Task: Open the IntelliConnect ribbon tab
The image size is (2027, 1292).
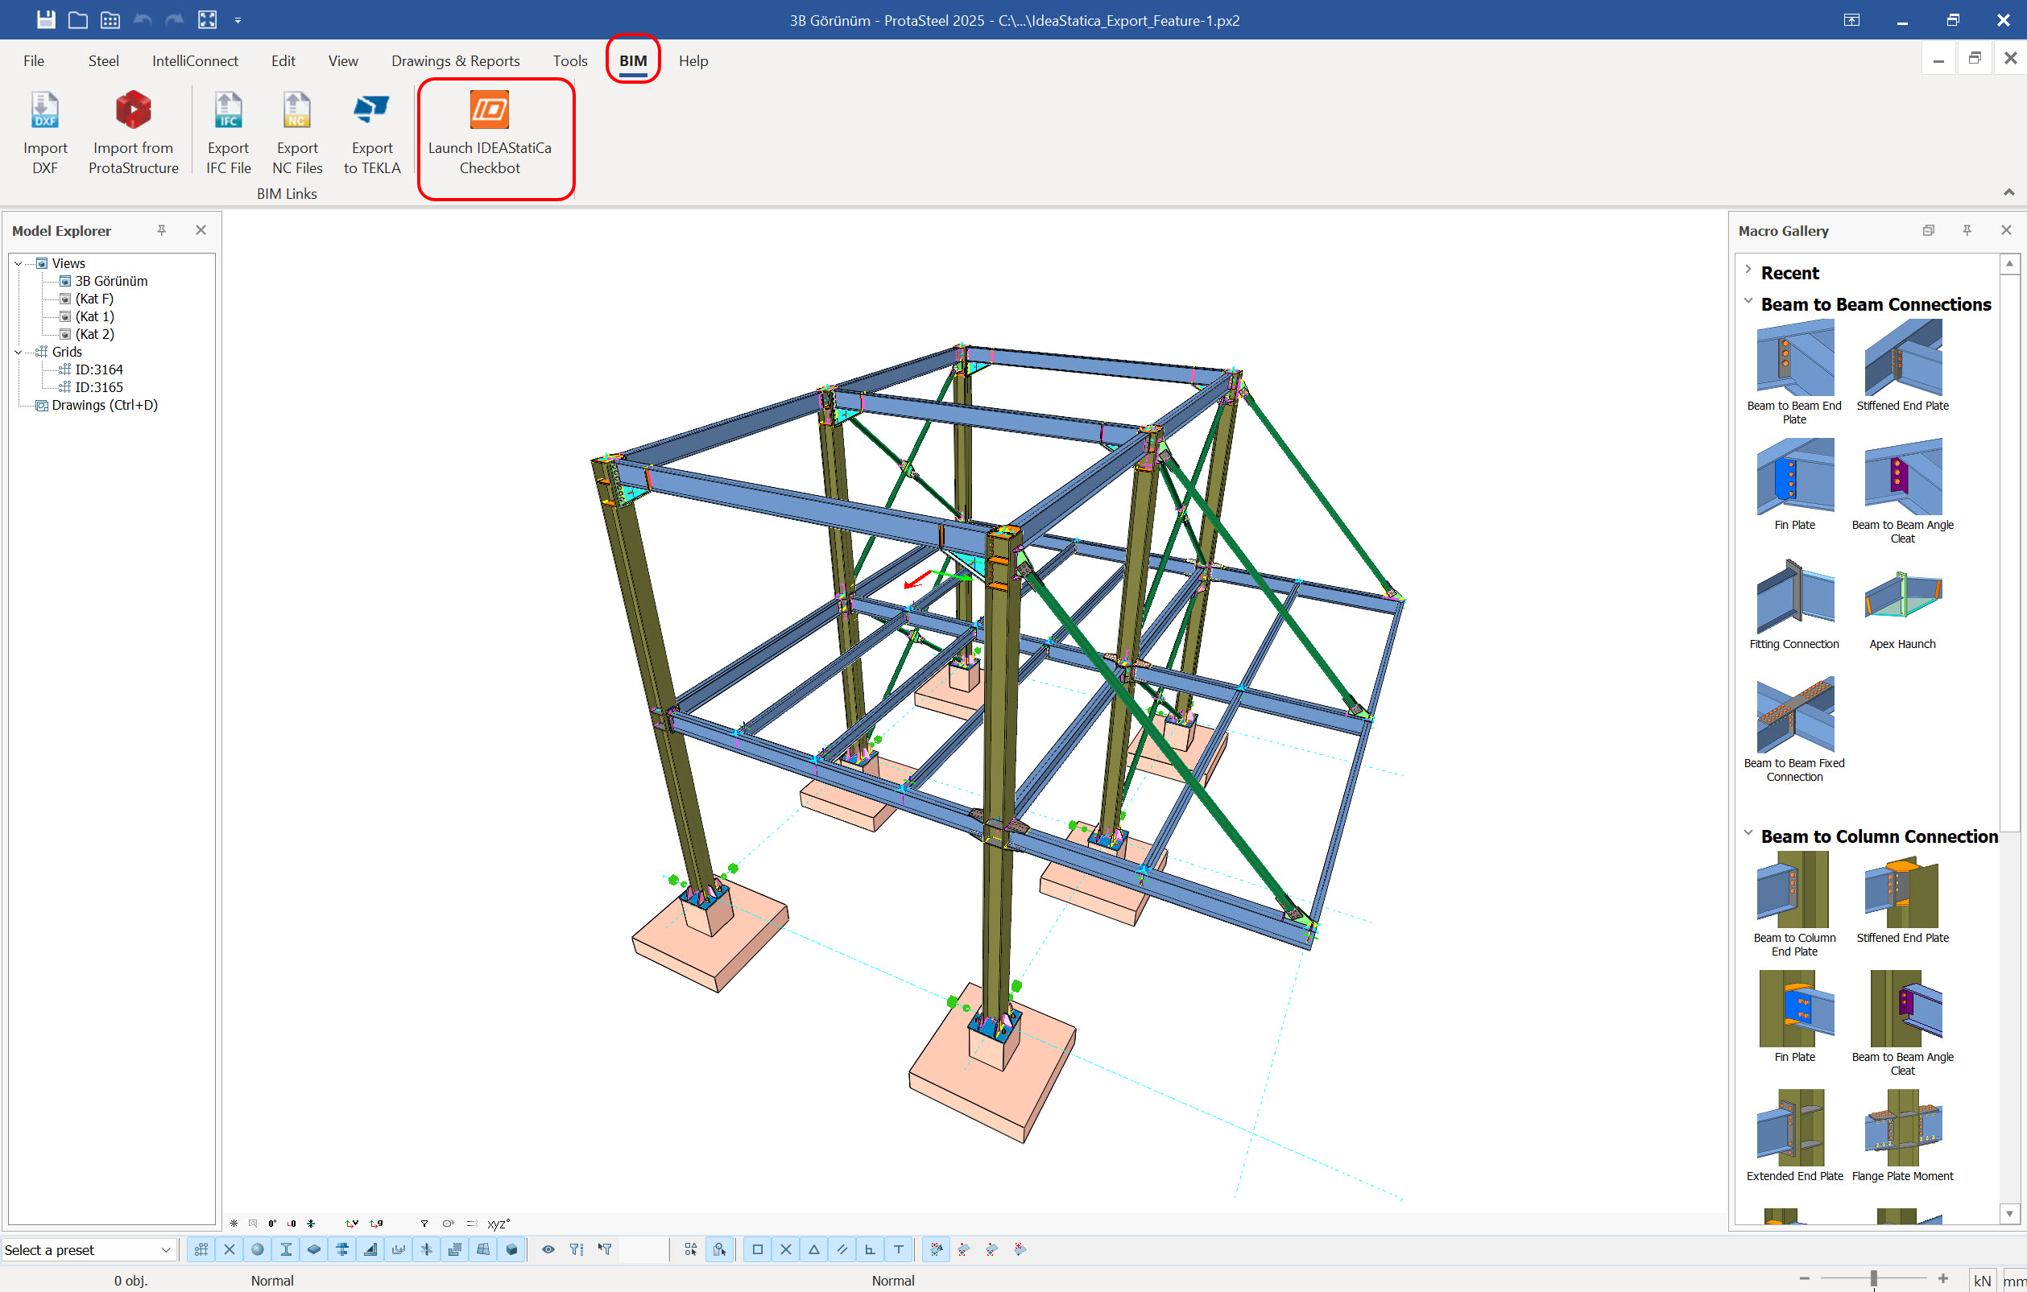Action: pyautogui.click(x=194, y=60)
